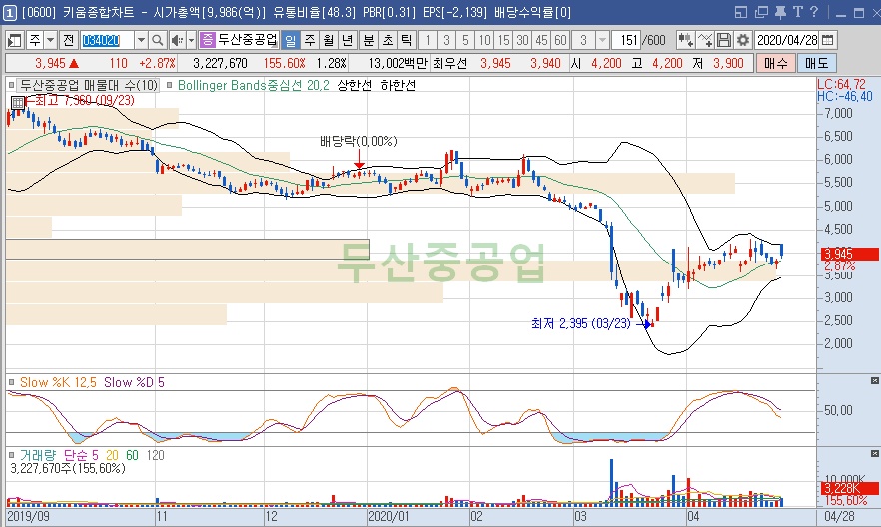Open the stock search magnifier
Viewport: 881px width, 527px height.
158,40
